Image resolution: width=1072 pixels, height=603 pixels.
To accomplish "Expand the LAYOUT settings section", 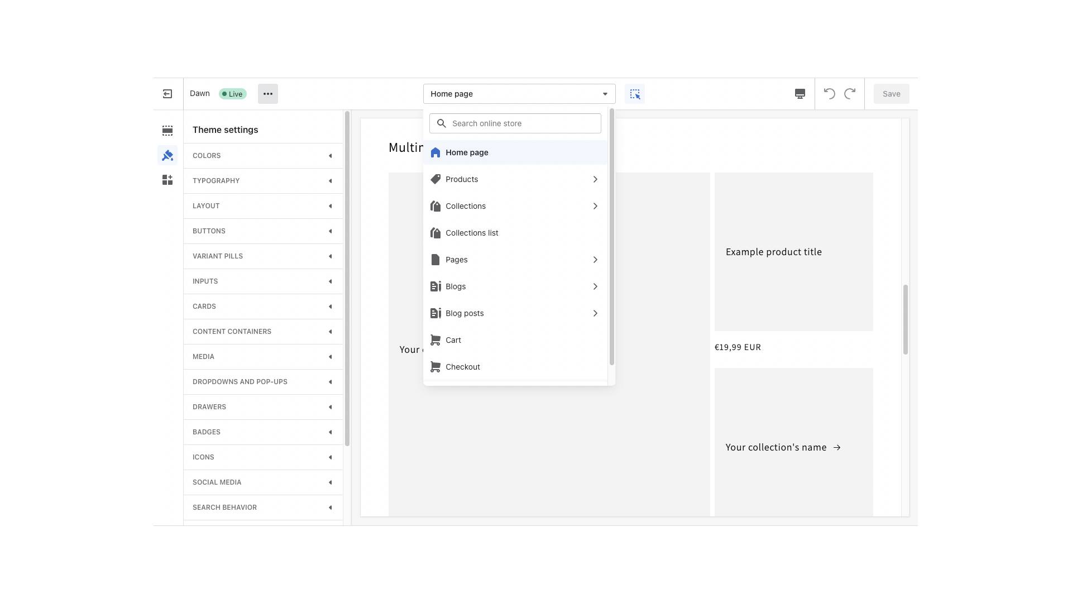I will [x=263, y=206].
